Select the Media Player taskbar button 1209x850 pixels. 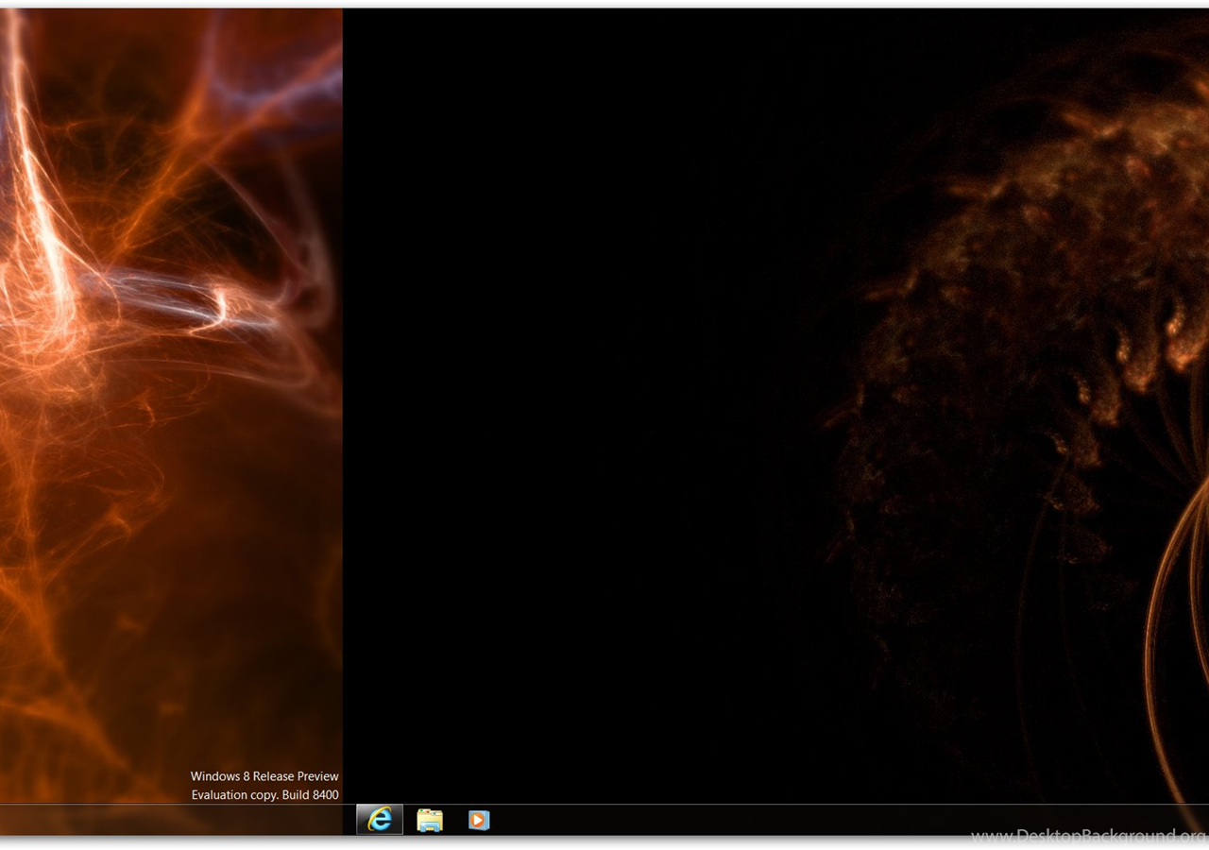point(479,820)
